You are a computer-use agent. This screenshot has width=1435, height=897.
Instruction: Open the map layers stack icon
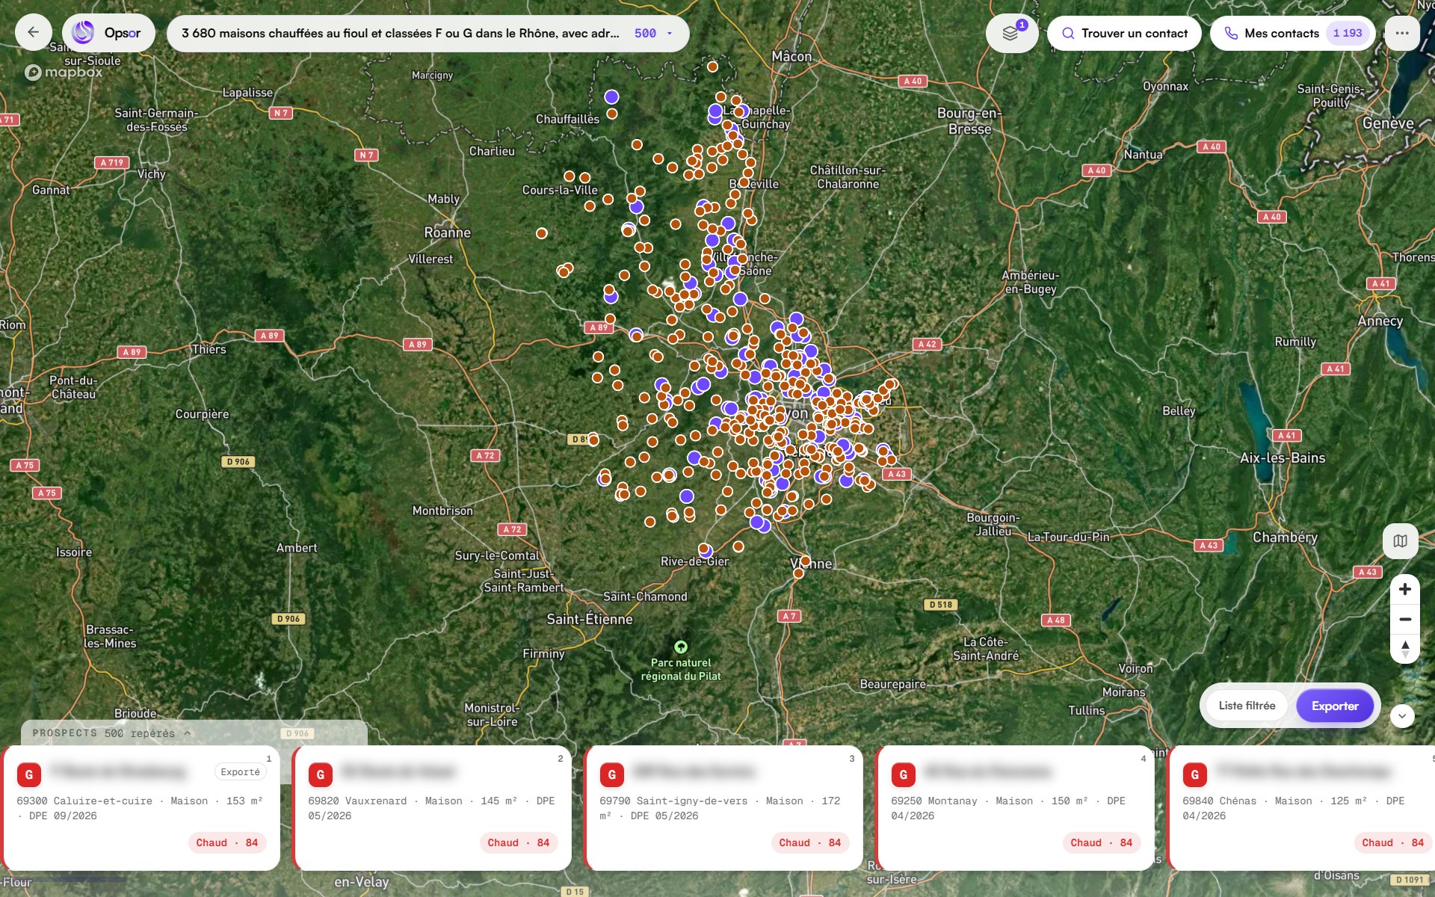pos(1010,34)
